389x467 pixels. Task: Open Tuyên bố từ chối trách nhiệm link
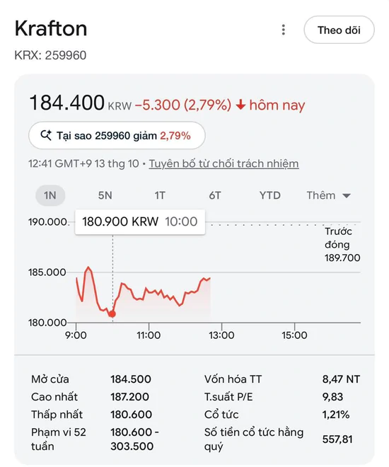(x=223, y=163)
